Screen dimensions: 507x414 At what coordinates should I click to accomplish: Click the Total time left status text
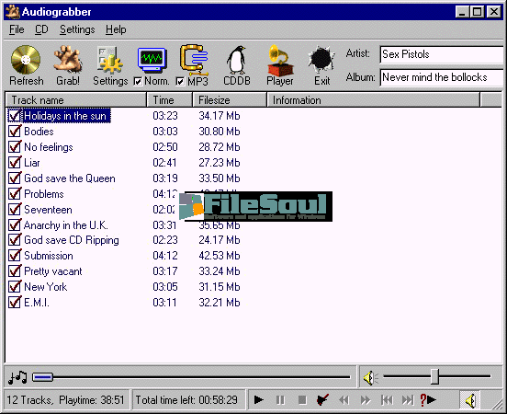point(186,400)
